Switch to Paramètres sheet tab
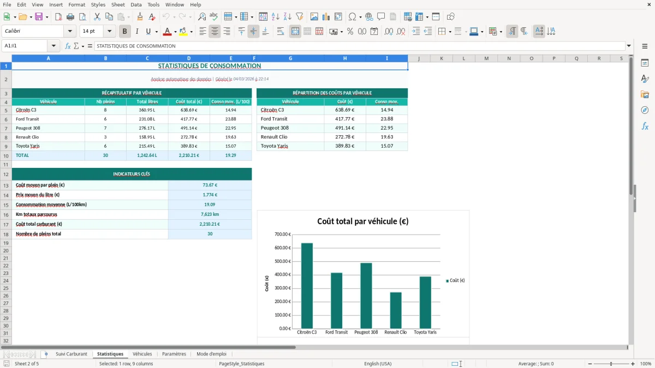 174,354
